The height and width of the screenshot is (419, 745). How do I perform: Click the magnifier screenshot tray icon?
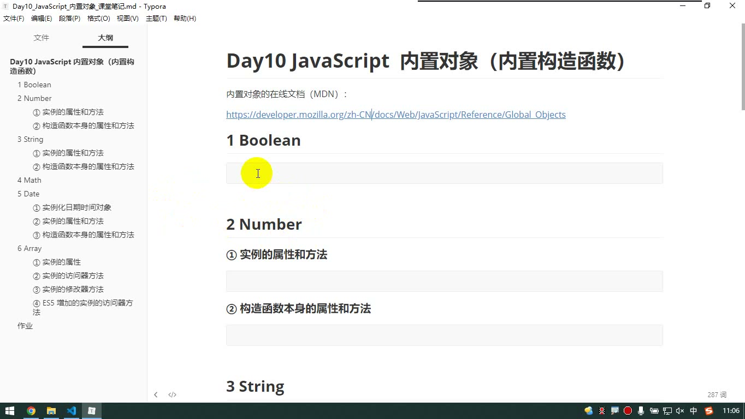[x=614, y=411]
